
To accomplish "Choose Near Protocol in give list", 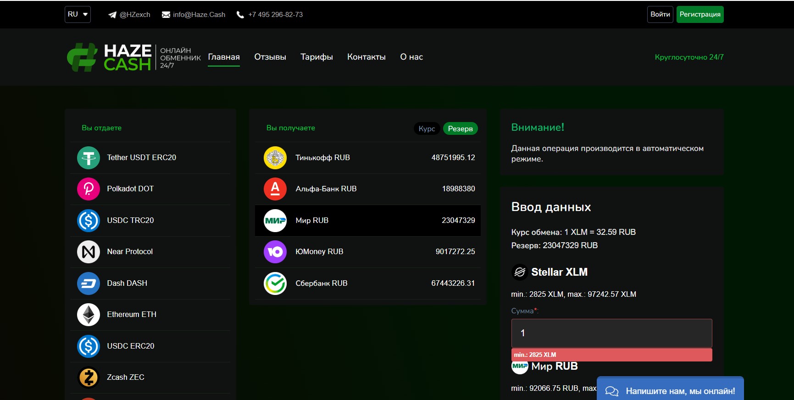I will tap(150, 252).
